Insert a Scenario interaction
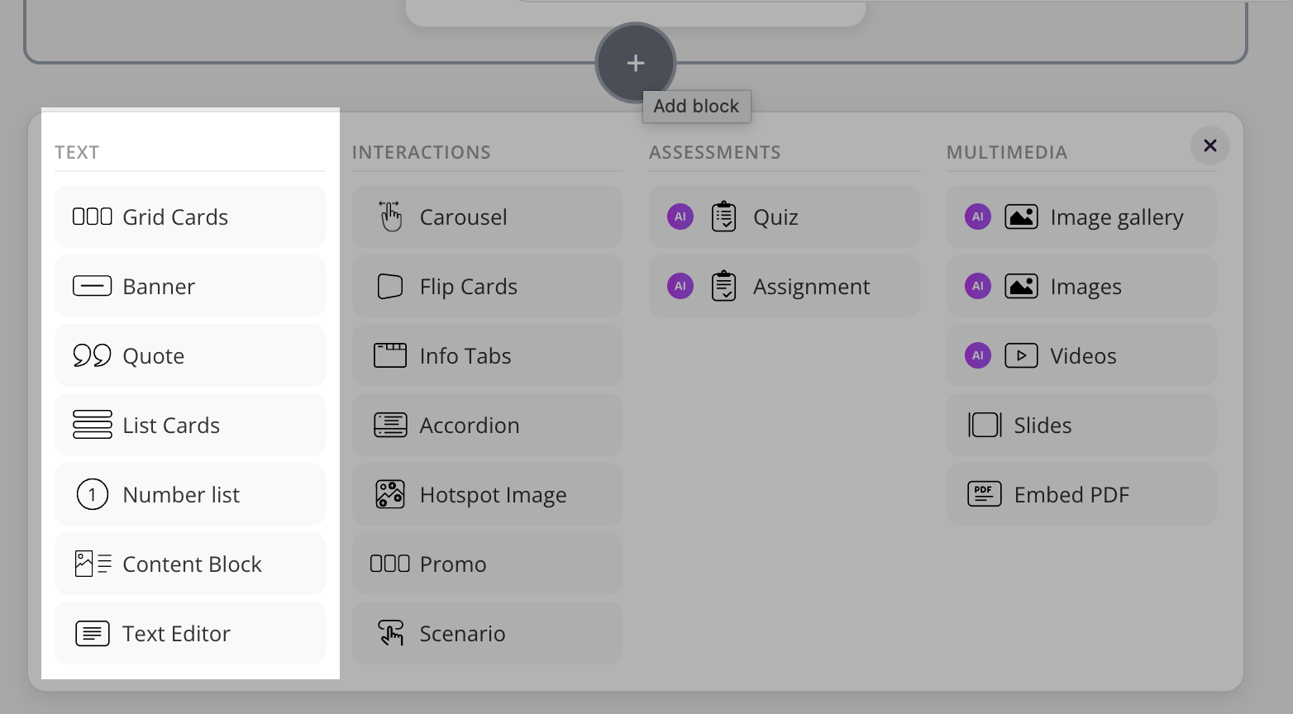 click(487, 633)
